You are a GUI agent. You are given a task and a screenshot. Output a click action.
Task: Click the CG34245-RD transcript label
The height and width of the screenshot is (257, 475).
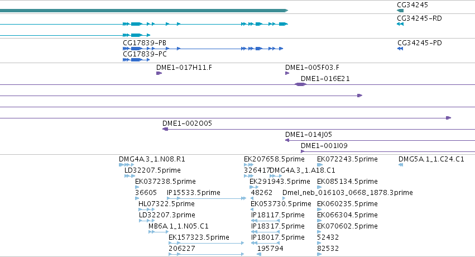[x=419, y=18]
